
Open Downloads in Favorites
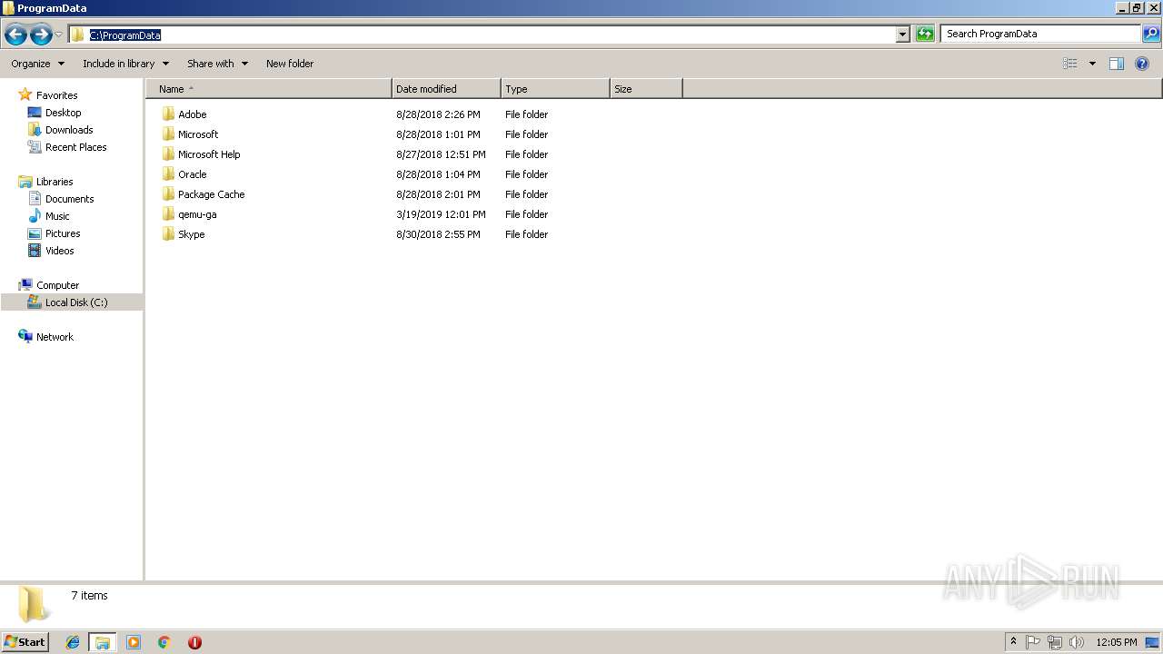coord(69,130)
